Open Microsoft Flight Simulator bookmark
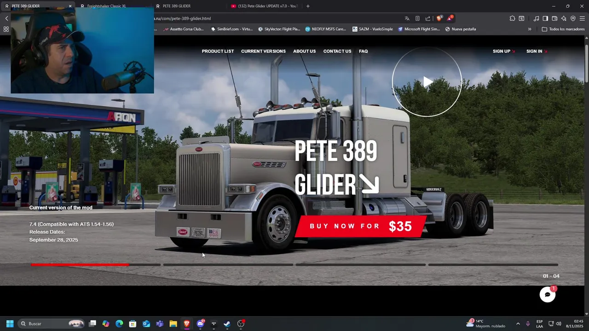589x331 pixels. pos(419,29)
